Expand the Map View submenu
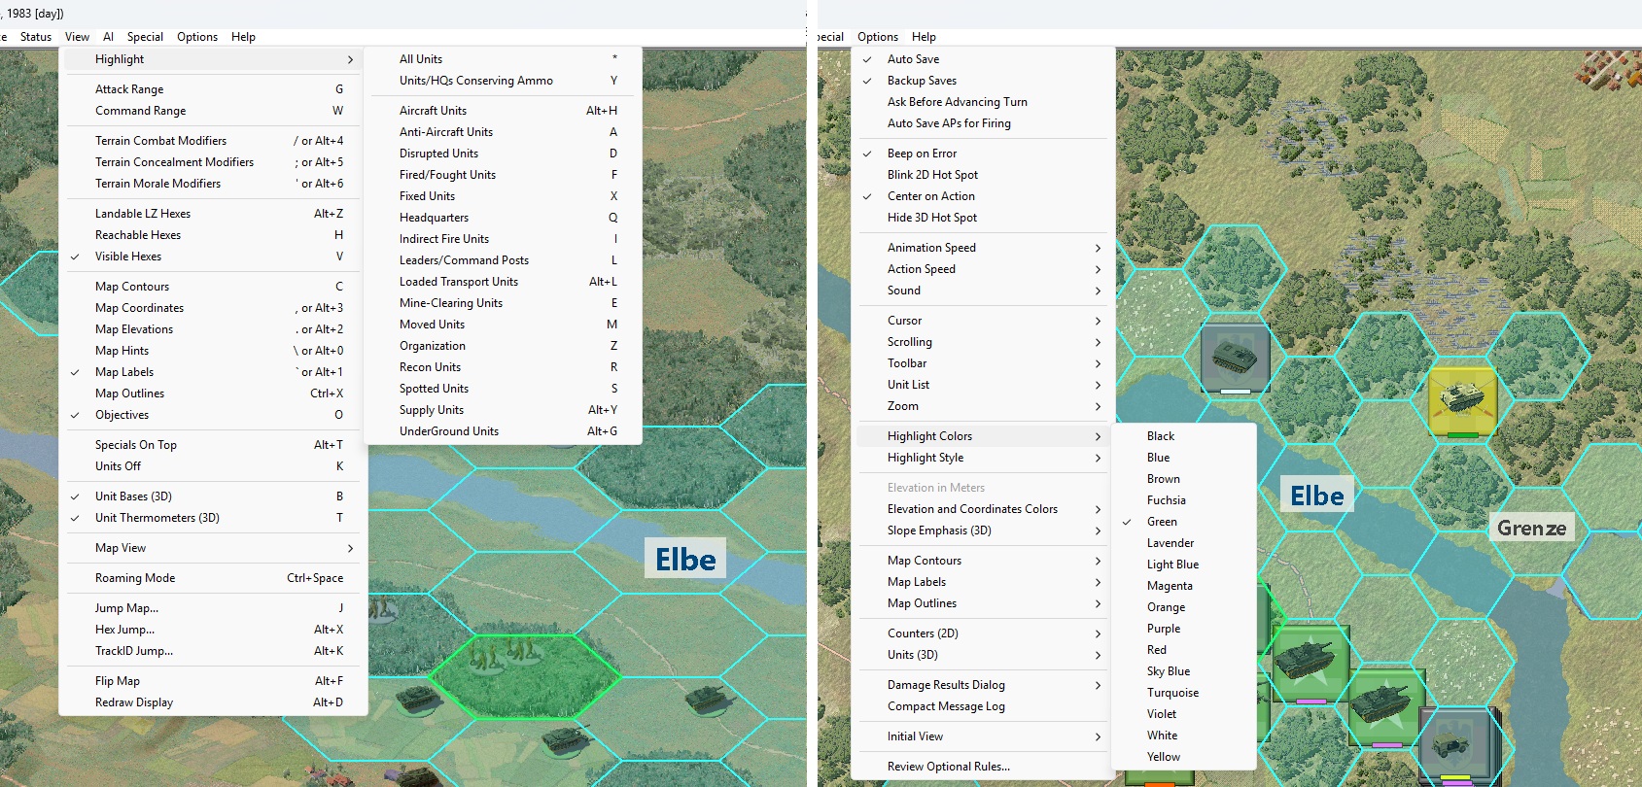Image resolution: width=1642 pixels, height=787 pixels. 213,548
